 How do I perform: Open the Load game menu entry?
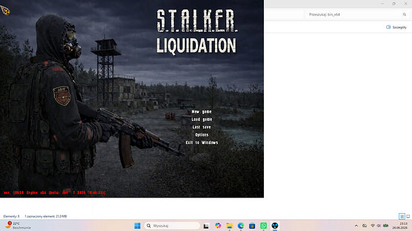click(202, 119)
